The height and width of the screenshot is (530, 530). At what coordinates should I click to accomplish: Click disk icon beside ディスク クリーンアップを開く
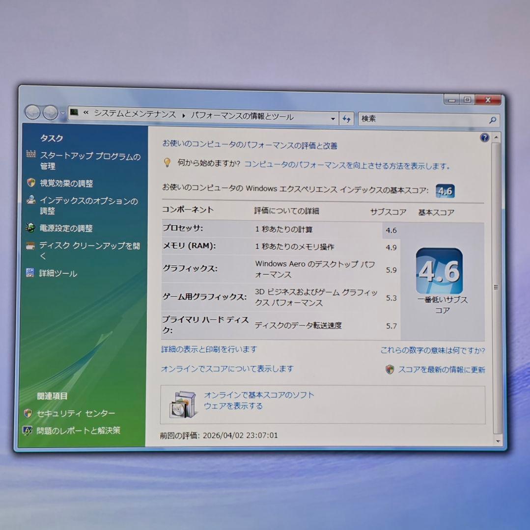[30, 246]
